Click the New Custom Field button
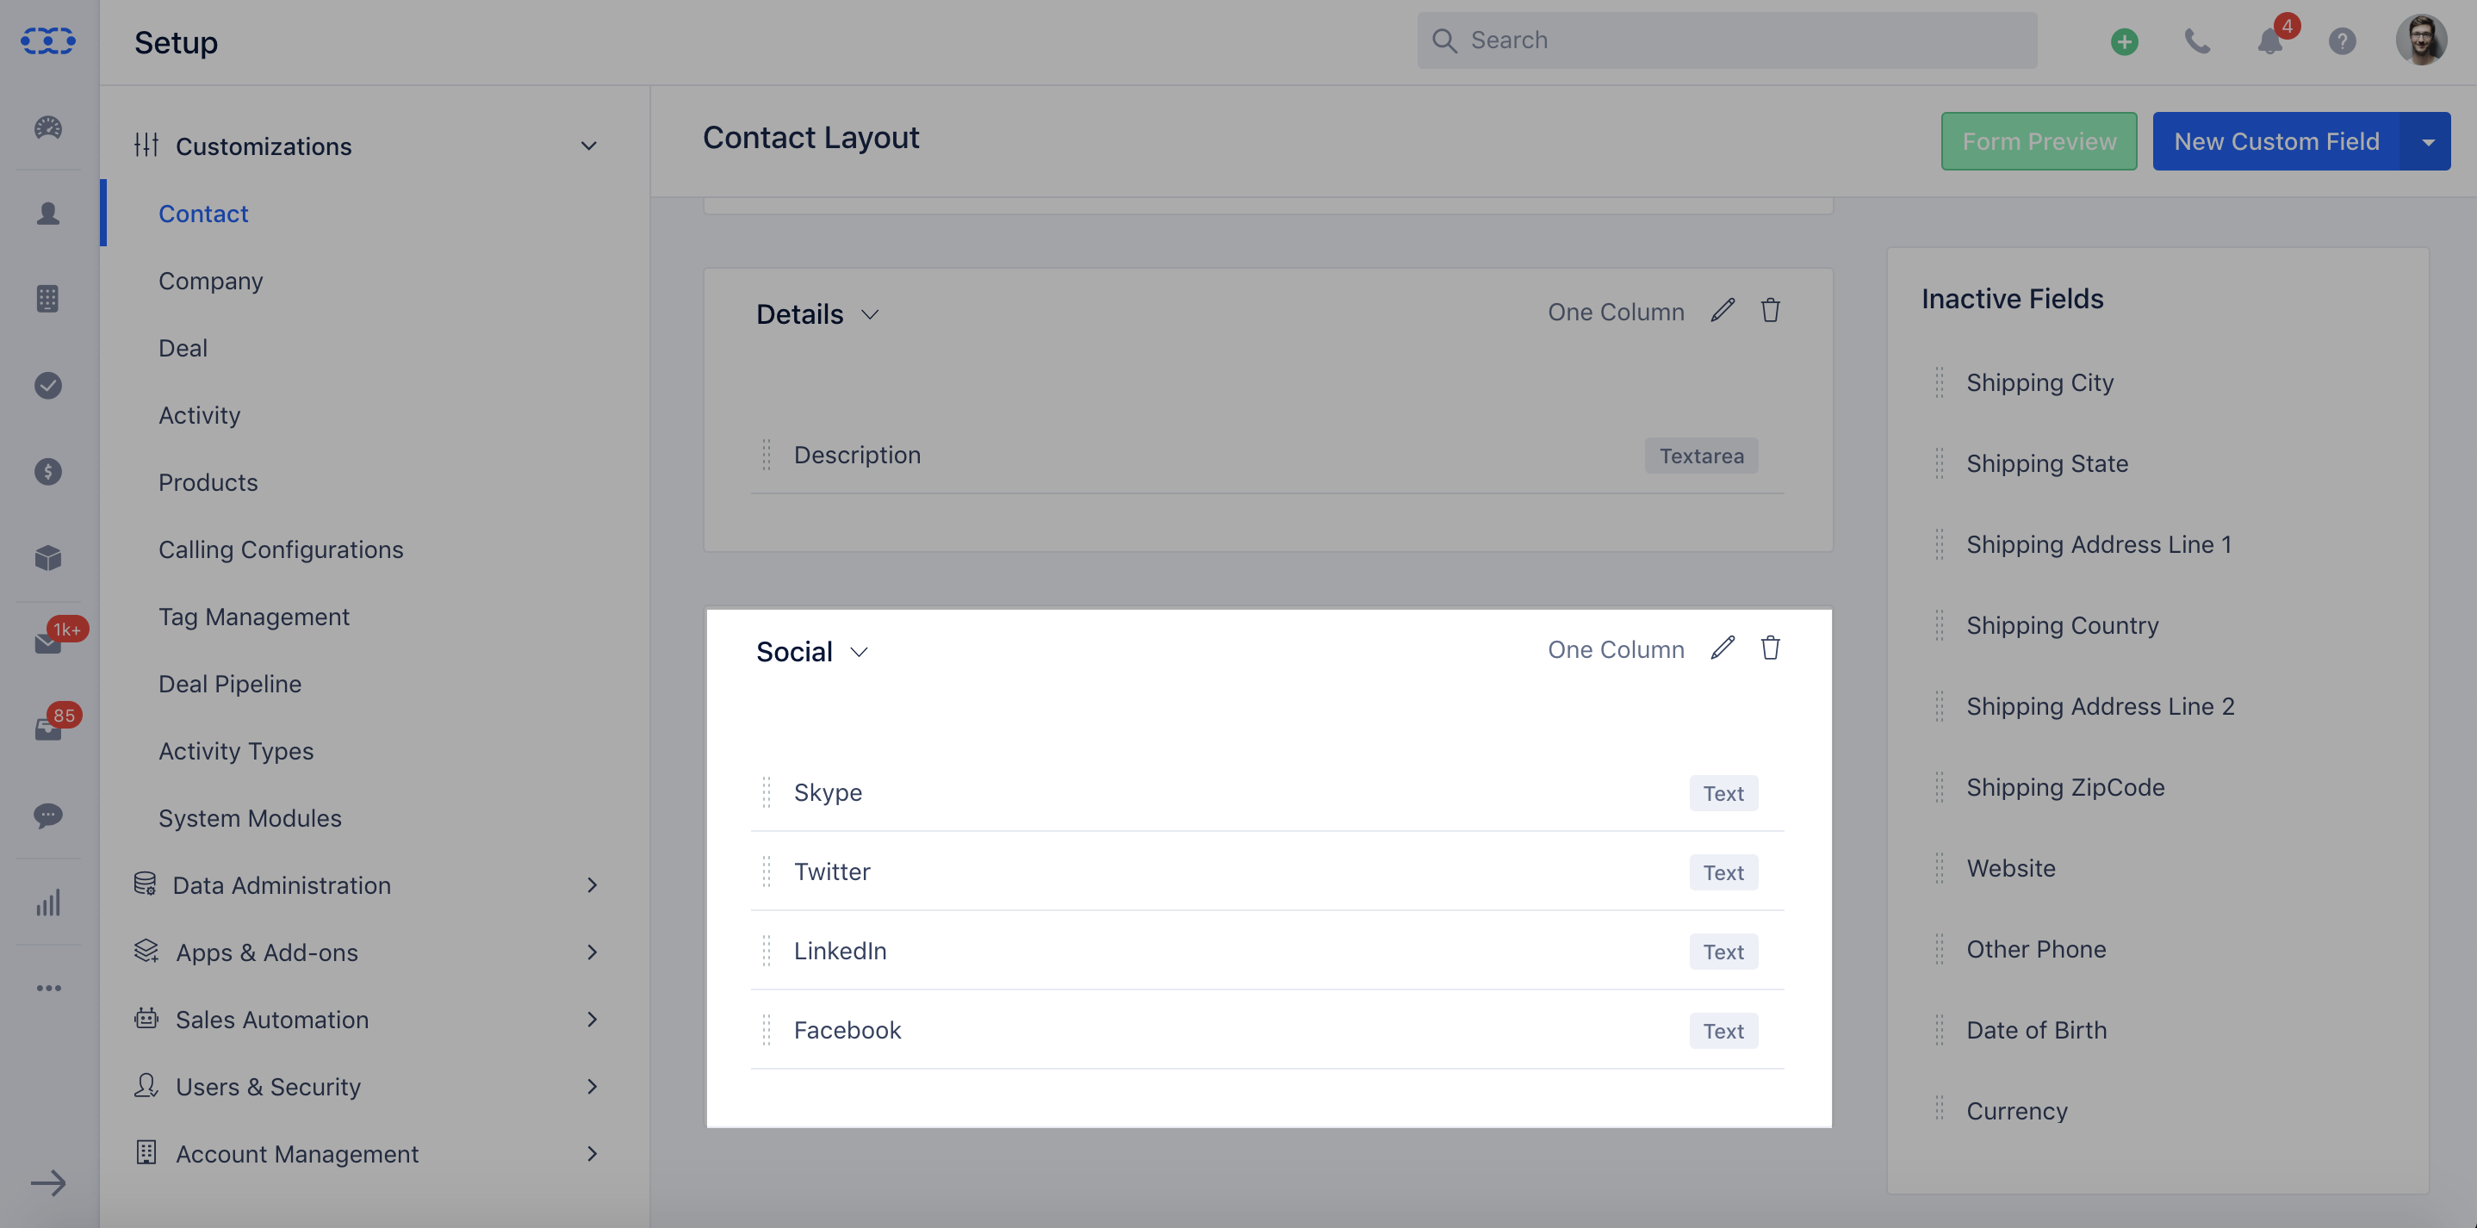2477x1228 pixels. coord(2276,141)
